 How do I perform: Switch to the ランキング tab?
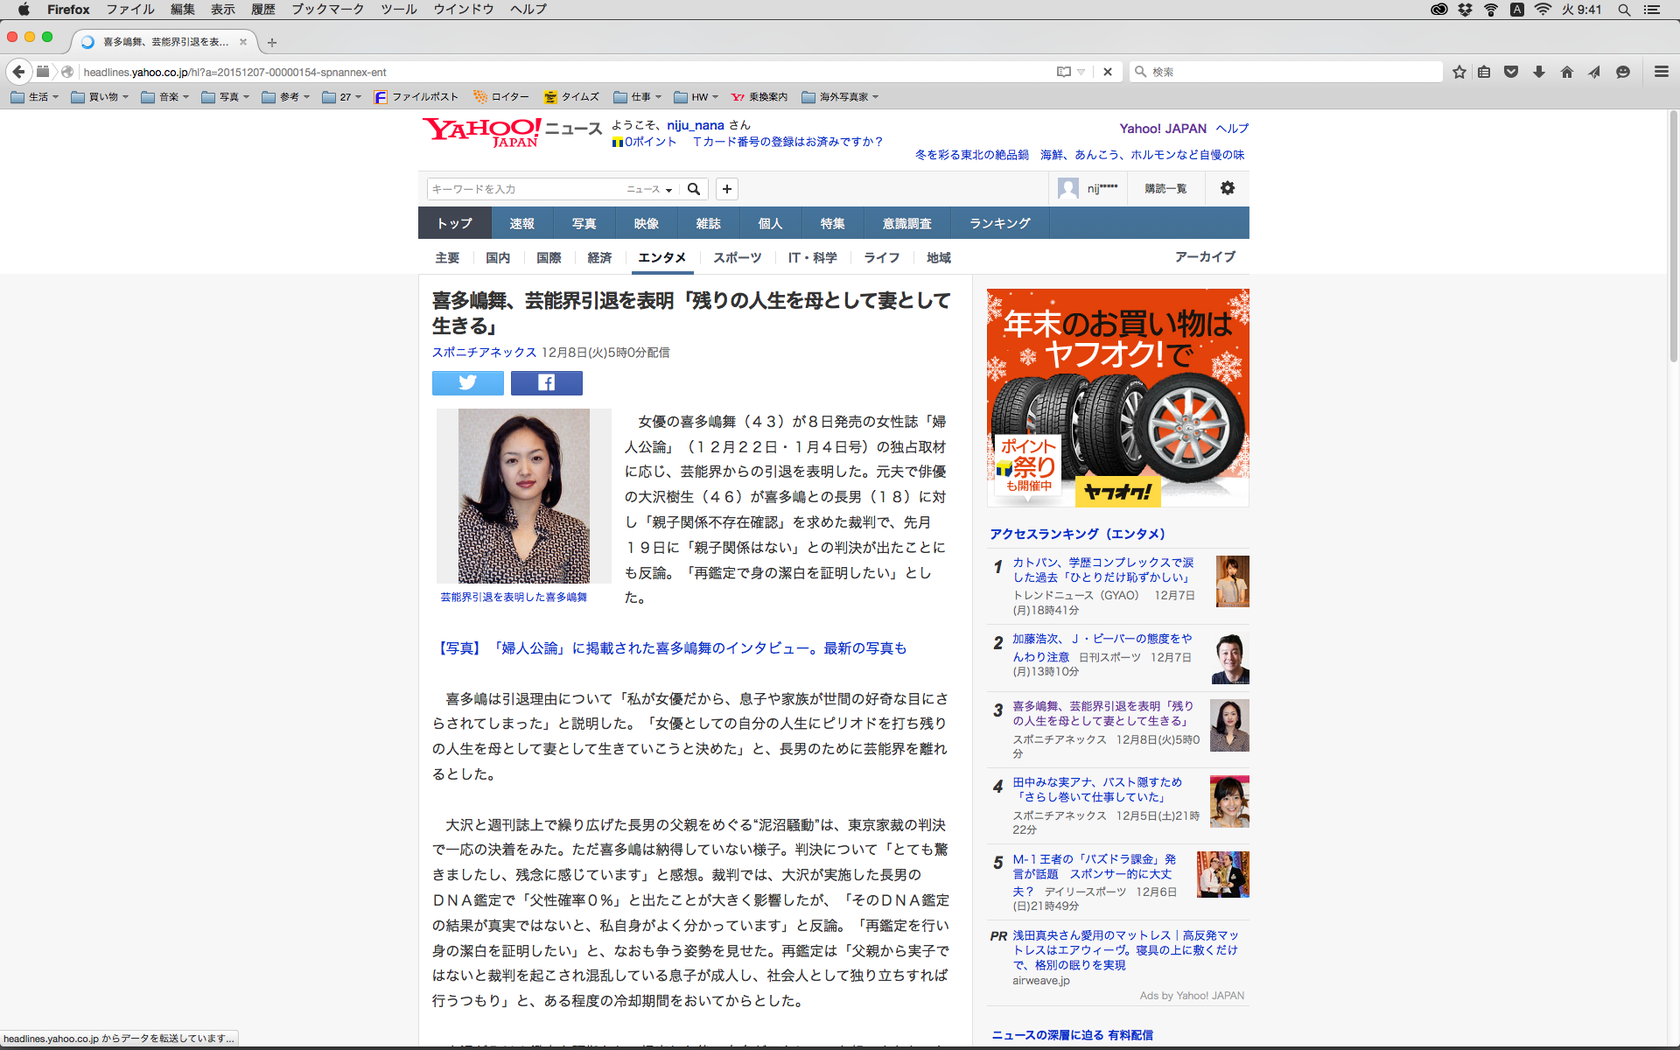tap(999, 223)
